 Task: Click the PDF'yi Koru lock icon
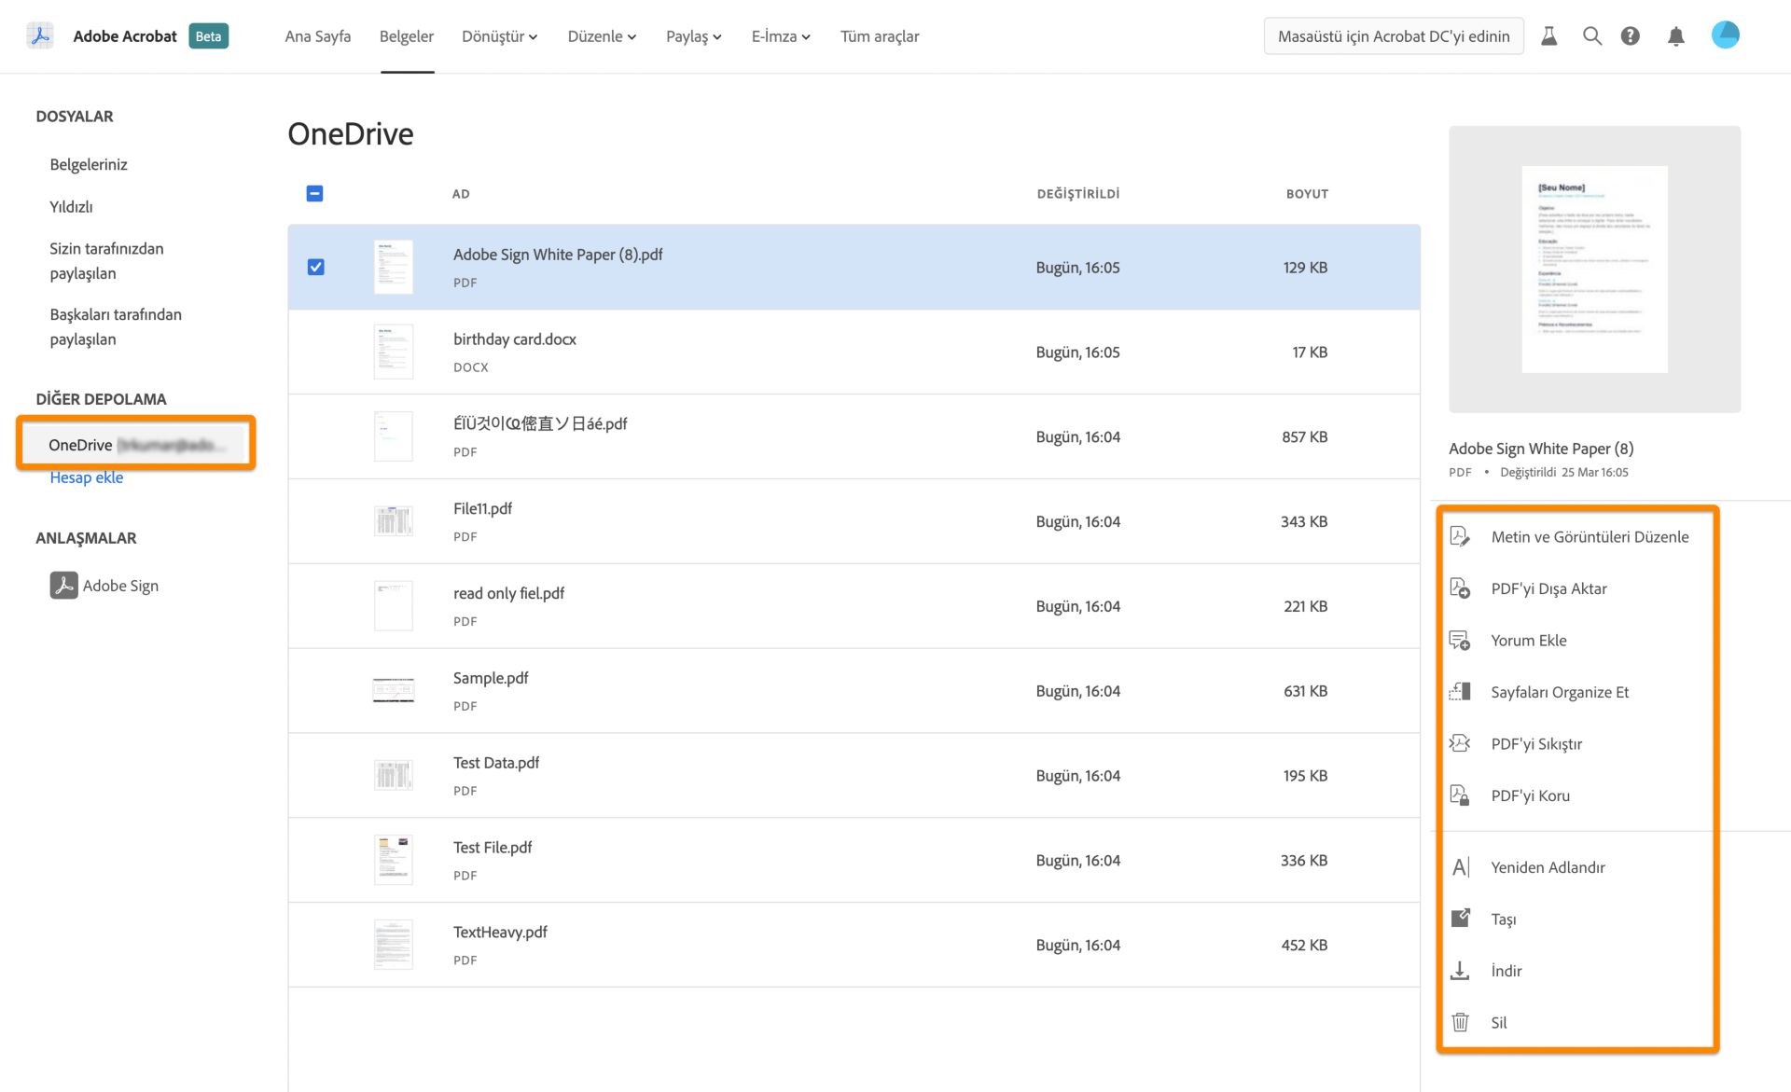point(1460,795)
